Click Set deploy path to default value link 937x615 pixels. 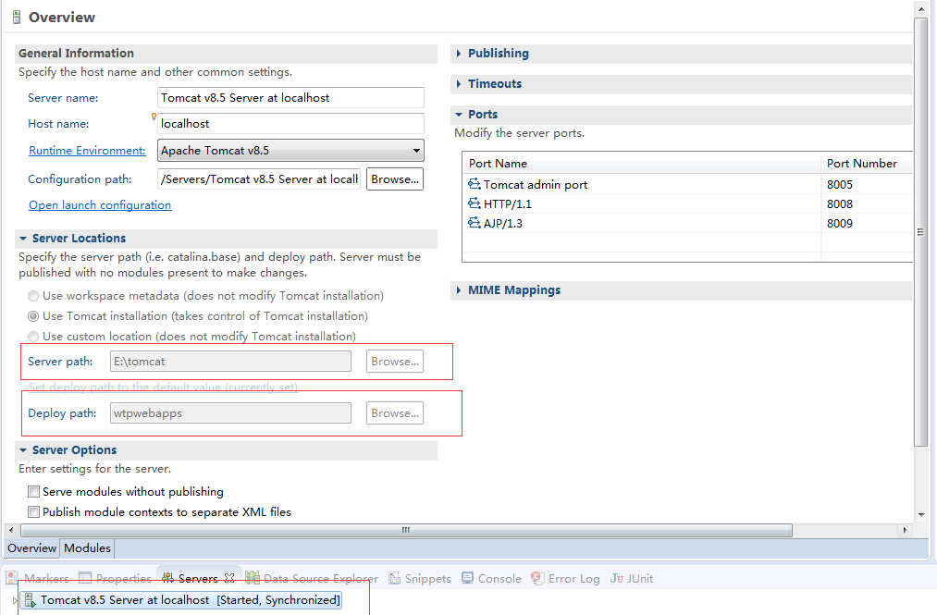[x=163, y=387]
